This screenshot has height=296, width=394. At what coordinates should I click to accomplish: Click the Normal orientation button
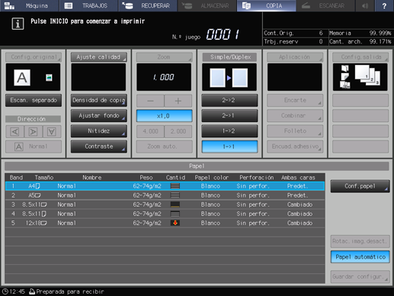coord(34,146)
